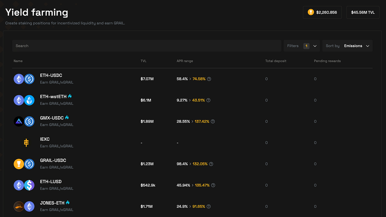
Task: Click the GRAIL coin icon in price badge
Action: (311, 12)
